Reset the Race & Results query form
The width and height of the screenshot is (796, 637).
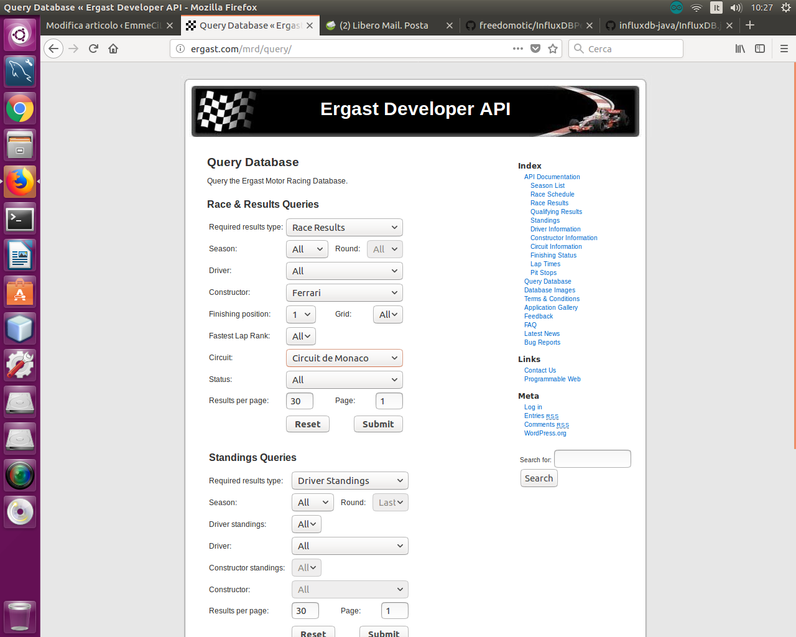(x=308, y=424)
